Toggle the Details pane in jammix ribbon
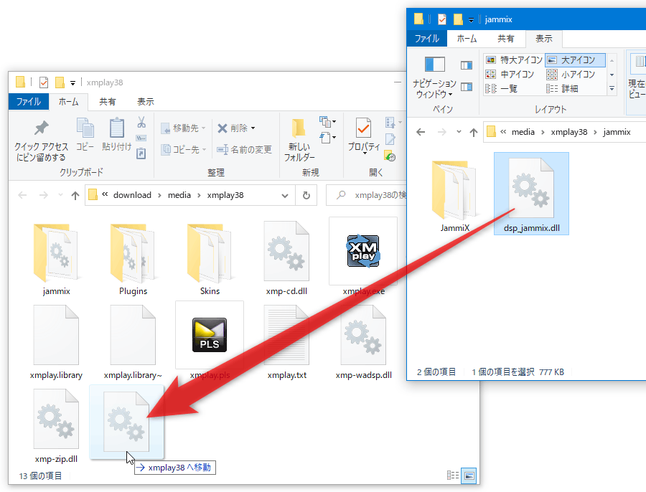This screenshot has height=492, width=646. (x=467, y=87)
